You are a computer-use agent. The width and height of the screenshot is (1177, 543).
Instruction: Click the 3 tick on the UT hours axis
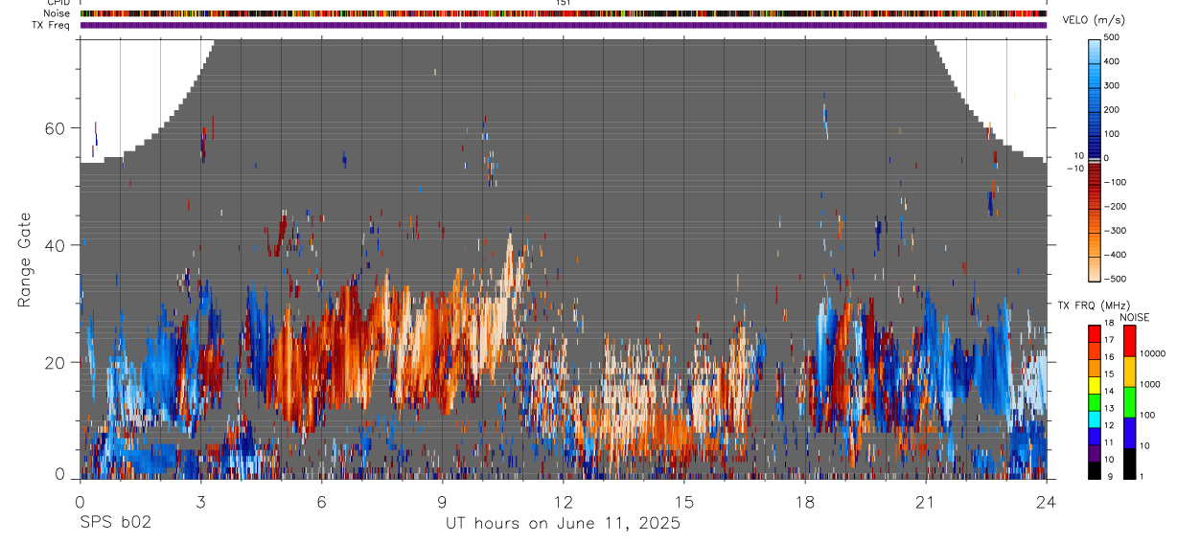[200, 501]
